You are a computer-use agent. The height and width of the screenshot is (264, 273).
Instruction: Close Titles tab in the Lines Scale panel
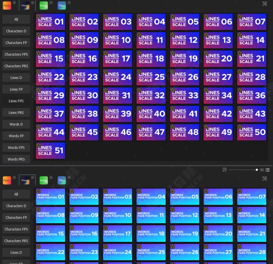pyautogui.click(x=69, y=3)
